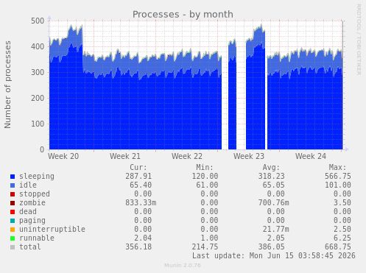Image resolution: width=366 pixels, height=273 pixels.
Task: Click the 300 y-axis tick label
Action: tap(38, 72)
